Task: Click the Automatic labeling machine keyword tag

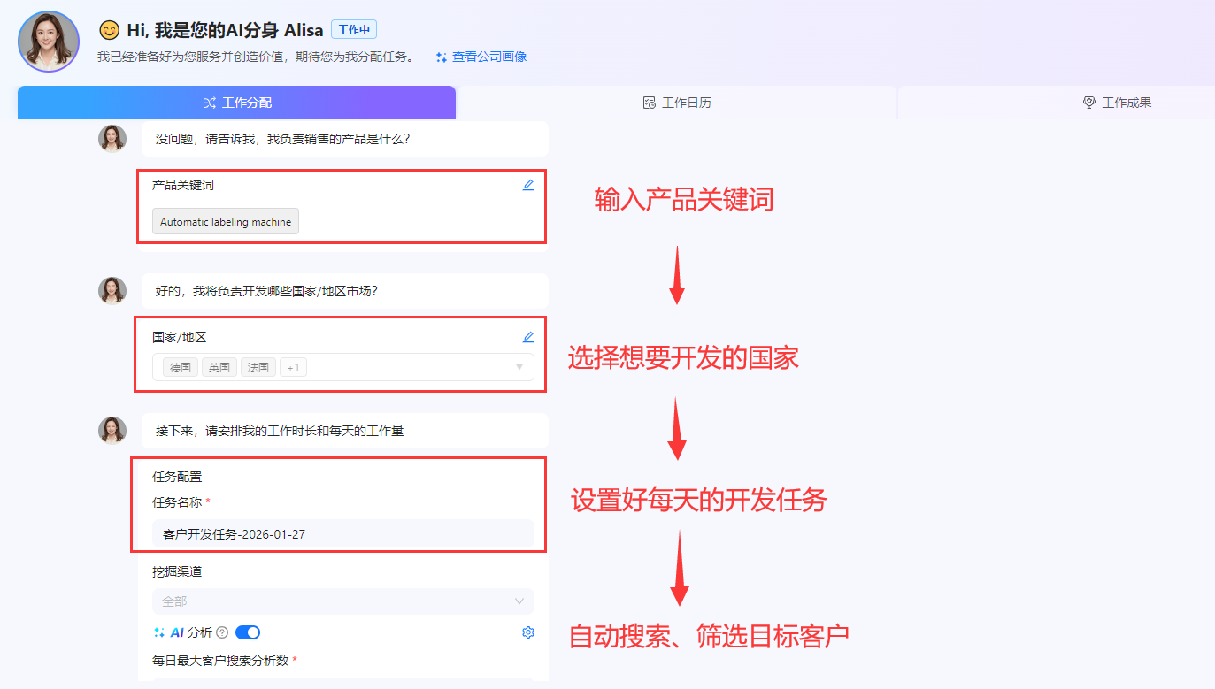Action: click(x=226, y=222)
